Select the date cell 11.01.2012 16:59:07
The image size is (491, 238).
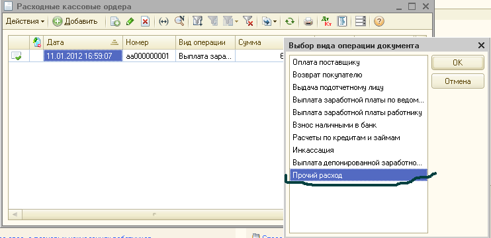coord(83,56)
